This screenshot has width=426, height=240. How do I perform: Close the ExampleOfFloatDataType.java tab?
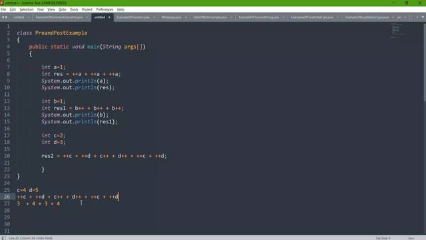coord(338,17)
